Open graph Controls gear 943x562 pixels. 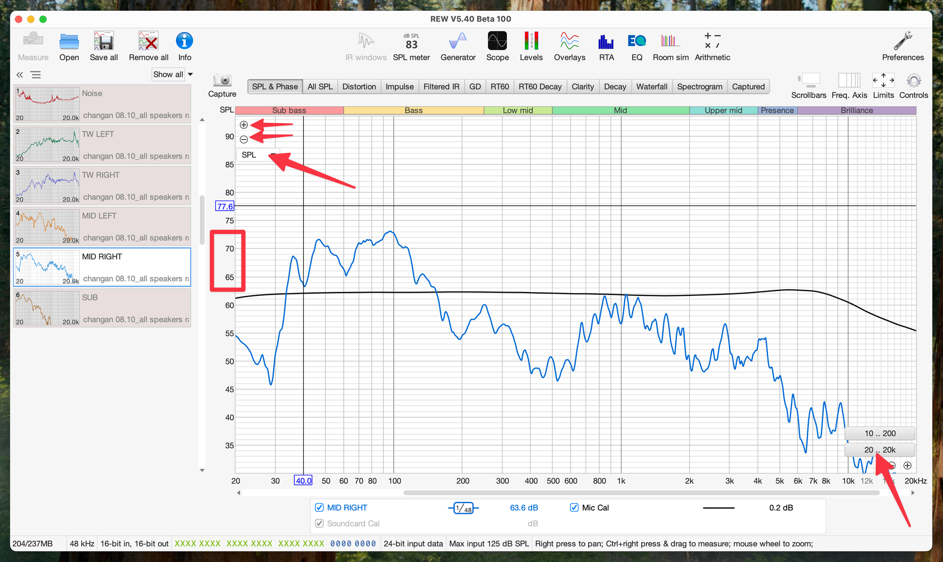click(x=913, y=81)
